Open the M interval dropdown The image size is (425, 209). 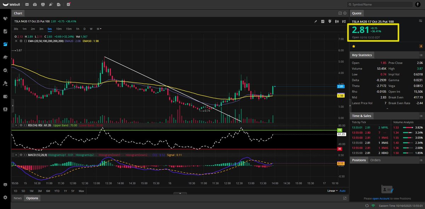click(x=99, y=29)
